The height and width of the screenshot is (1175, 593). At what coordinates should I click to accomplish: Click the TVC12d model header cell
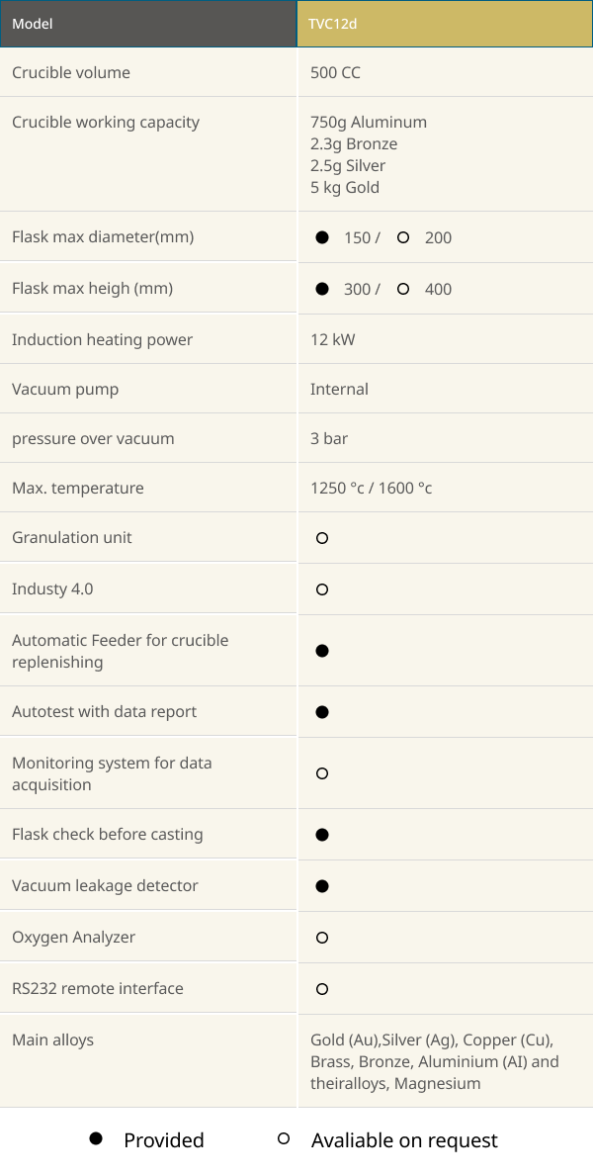[x=445, y=24]
